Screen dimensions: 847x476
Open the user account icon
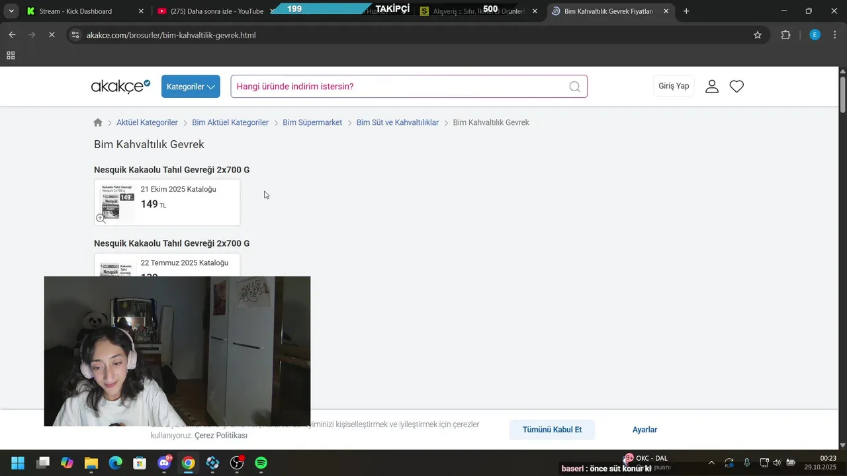712,87
